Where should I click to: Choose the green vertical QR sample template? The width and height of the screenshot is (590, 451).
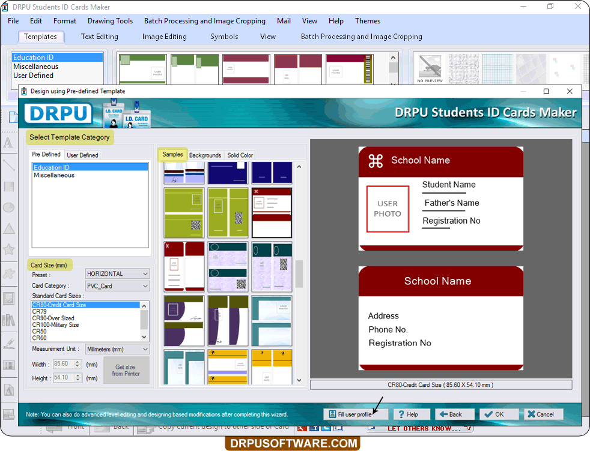[x=228, y=213]
